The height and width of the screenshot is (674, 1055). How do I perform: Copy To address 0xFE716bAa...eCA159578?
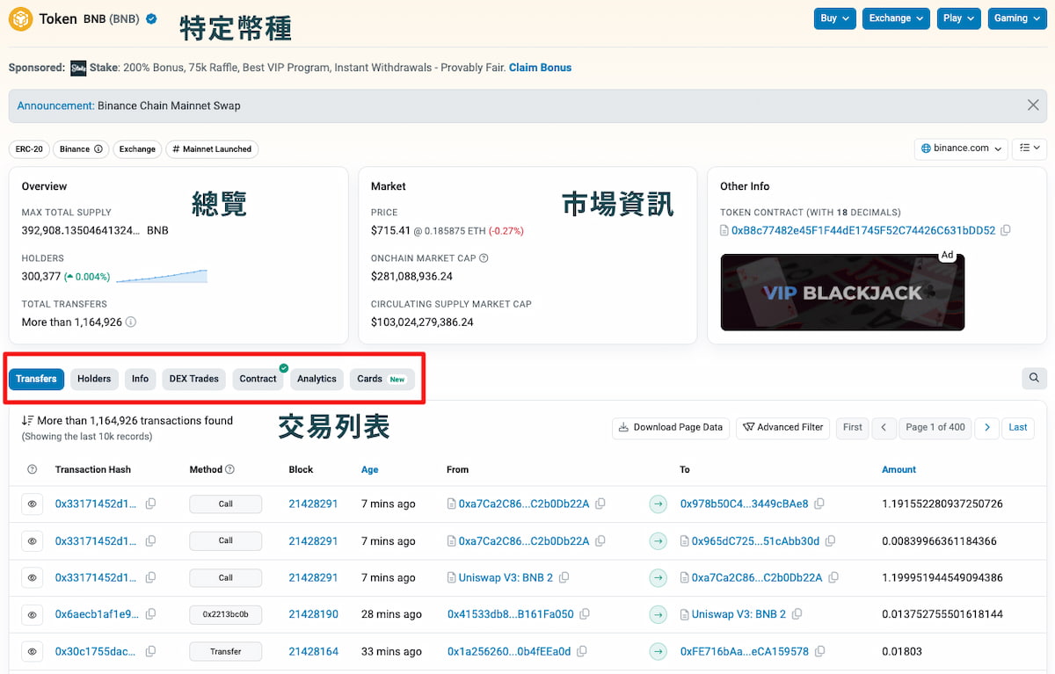pos(819,651)
